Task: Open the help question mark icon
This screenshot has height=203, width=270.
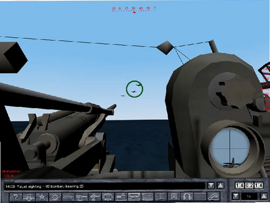Action: 15,197
